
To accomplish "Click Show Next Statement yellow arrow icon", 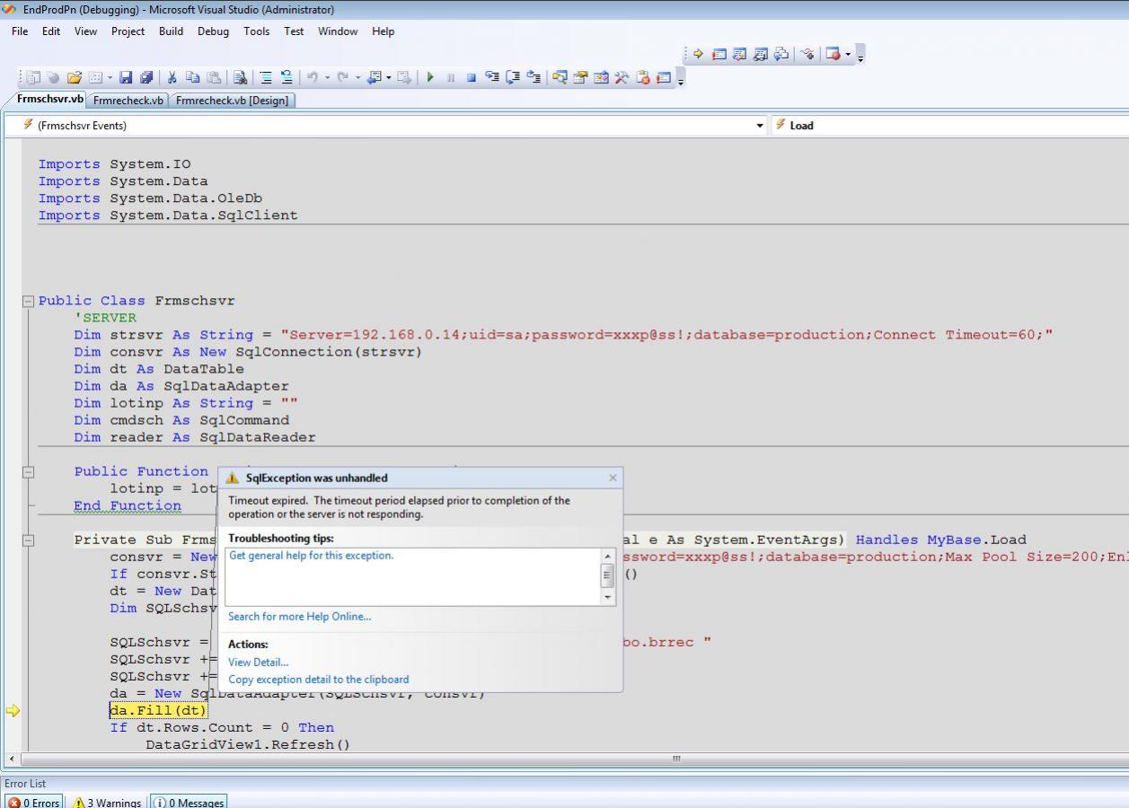I will pyautogui.click(x=698, y=54).
